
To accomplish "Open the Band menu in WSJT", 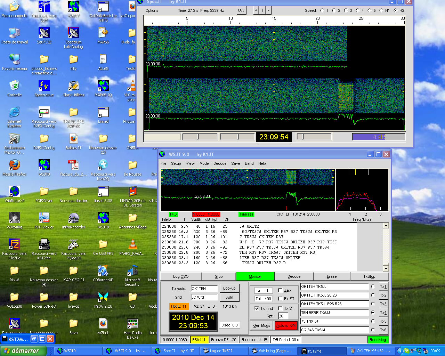I will pos(249,163).
